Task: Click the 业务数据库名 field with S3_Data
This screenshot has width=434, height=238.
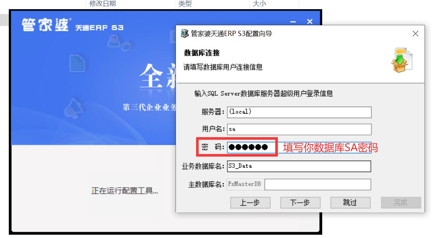Action: pyautogui.click(x=299, y=166)
